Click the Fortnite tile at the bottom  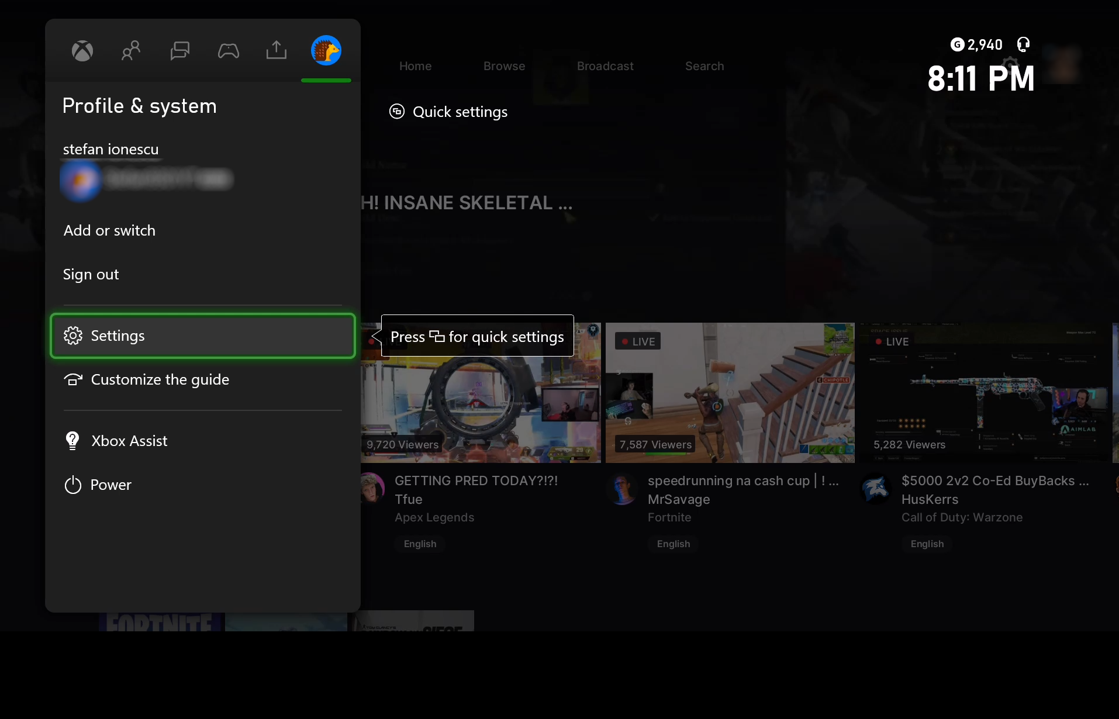pos(159,621)
